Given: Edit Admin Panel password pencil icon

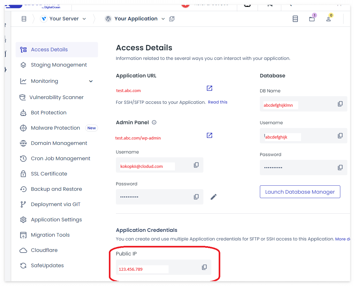Looking at the screenshot, I should tap(214, 197).
